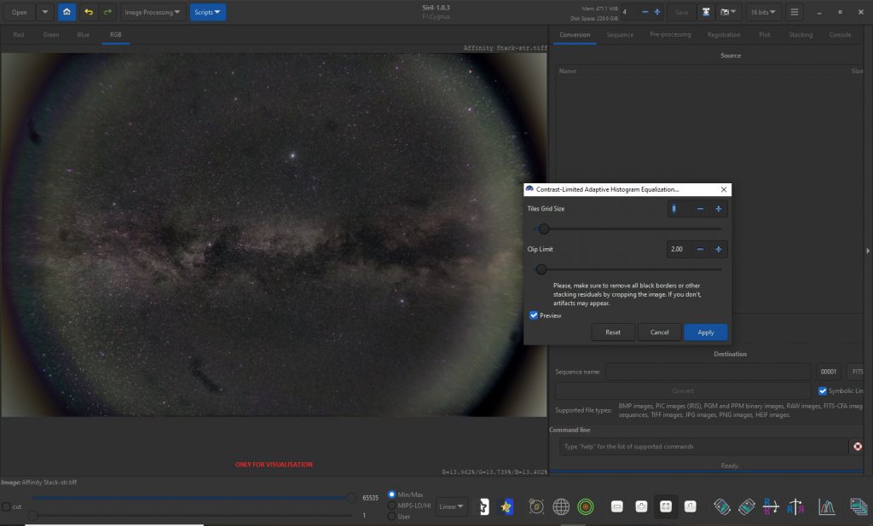Switch to the Plot tab
873x526 pixels.
click(x=765, y=34)
